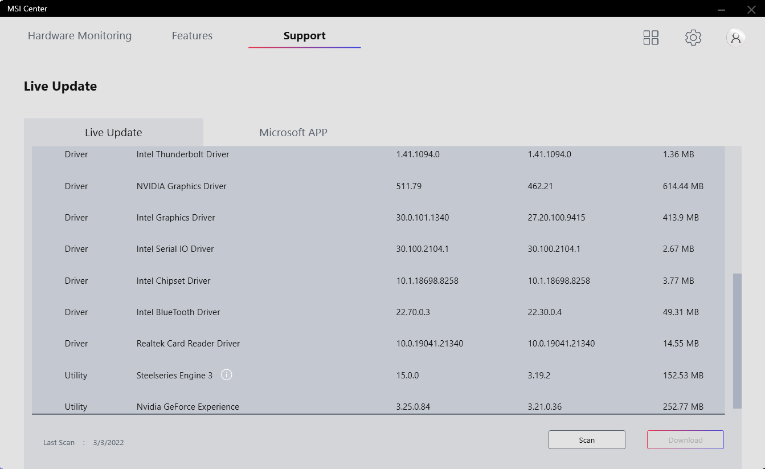Screen dimensions: 765x469
Task: Select the Realtek Card Reader Driver row
Action: pos(188,344)
